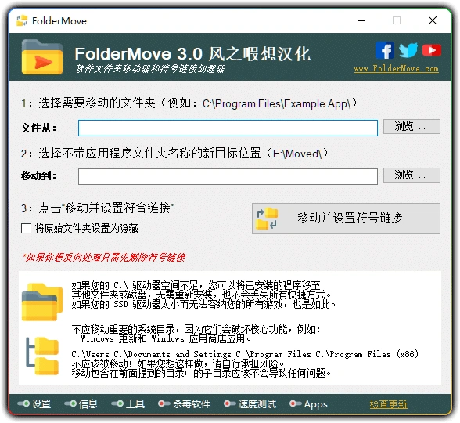Image resolution: width=460 pixels, height=423 pixels.
Task: Click 浏览 button next to 文件从
Action: [x=411, y=127]
